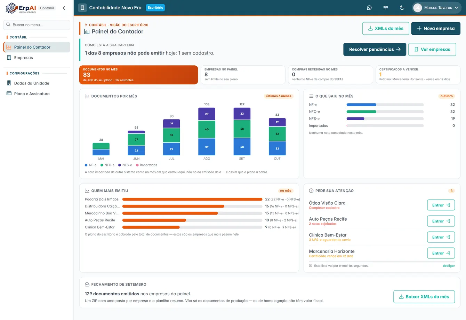The height and width of the screenshot is (320, 466).
Task: Enter Marcenaria Horizonte company
Action: (x=441, y=253)
